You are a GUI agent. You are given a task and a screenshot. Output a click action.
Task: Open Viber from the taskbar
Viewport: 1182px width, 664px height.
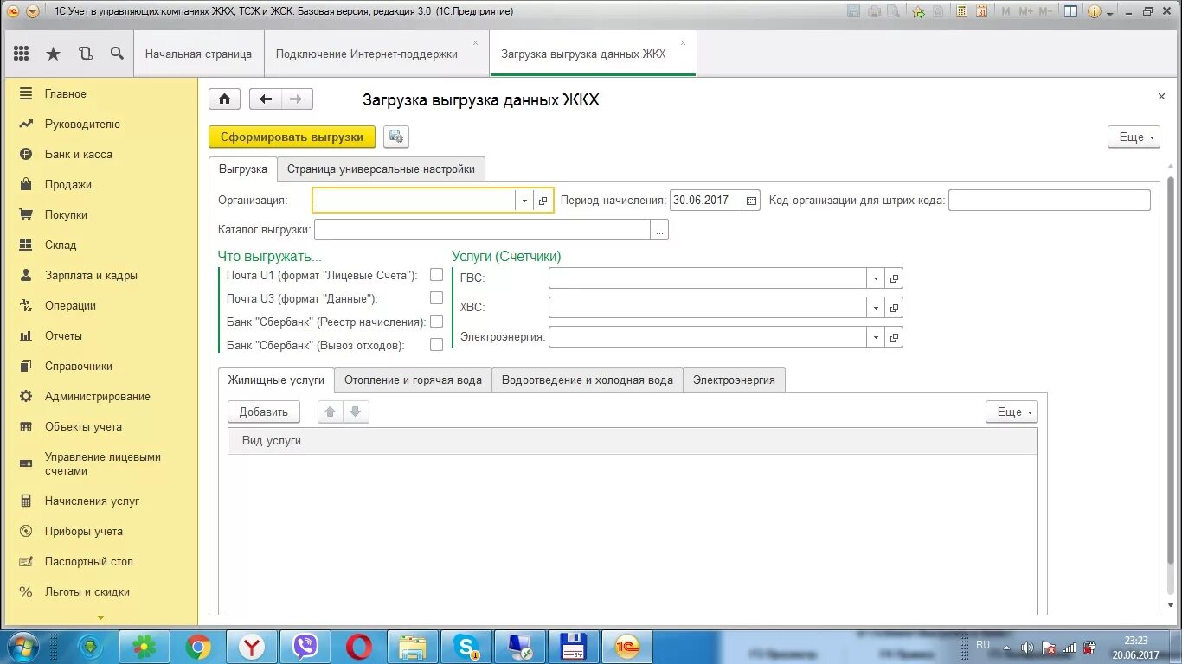[305, 647]
